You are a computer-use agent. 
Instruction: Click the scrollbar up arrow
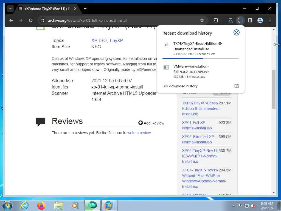point(274,29)
